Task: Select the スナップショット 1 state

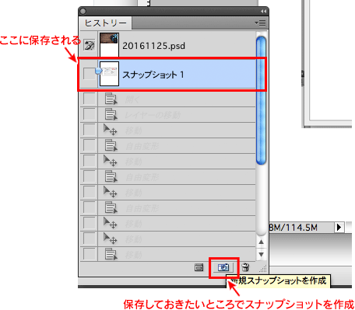Action: coord(167,75)
